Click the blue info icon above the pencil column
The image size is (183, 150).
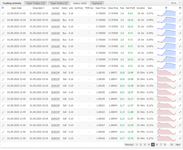(180, 8)
